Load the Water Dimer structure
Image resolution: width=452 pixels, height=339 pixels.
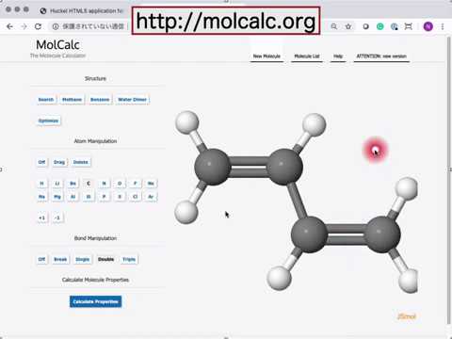(x=132, y=100)
